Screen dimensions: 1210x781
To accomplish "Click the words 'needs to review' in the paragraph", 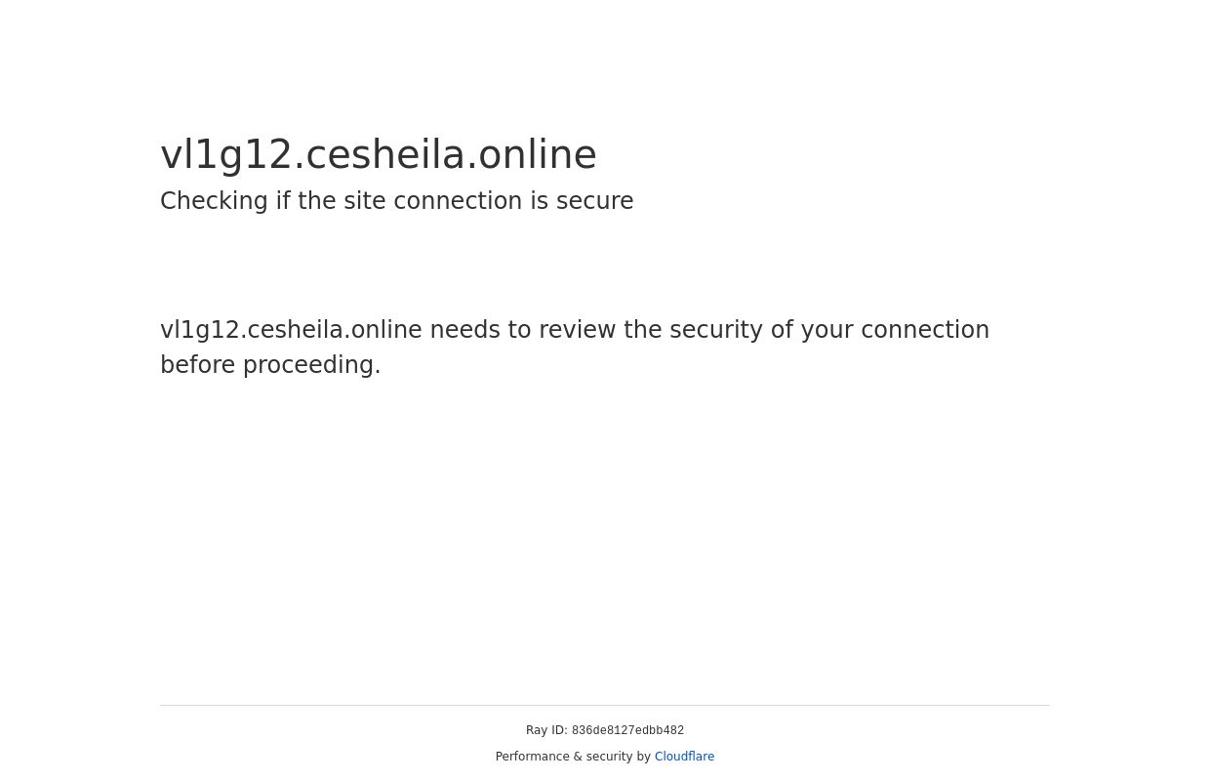I will click(x=521, y=330).
